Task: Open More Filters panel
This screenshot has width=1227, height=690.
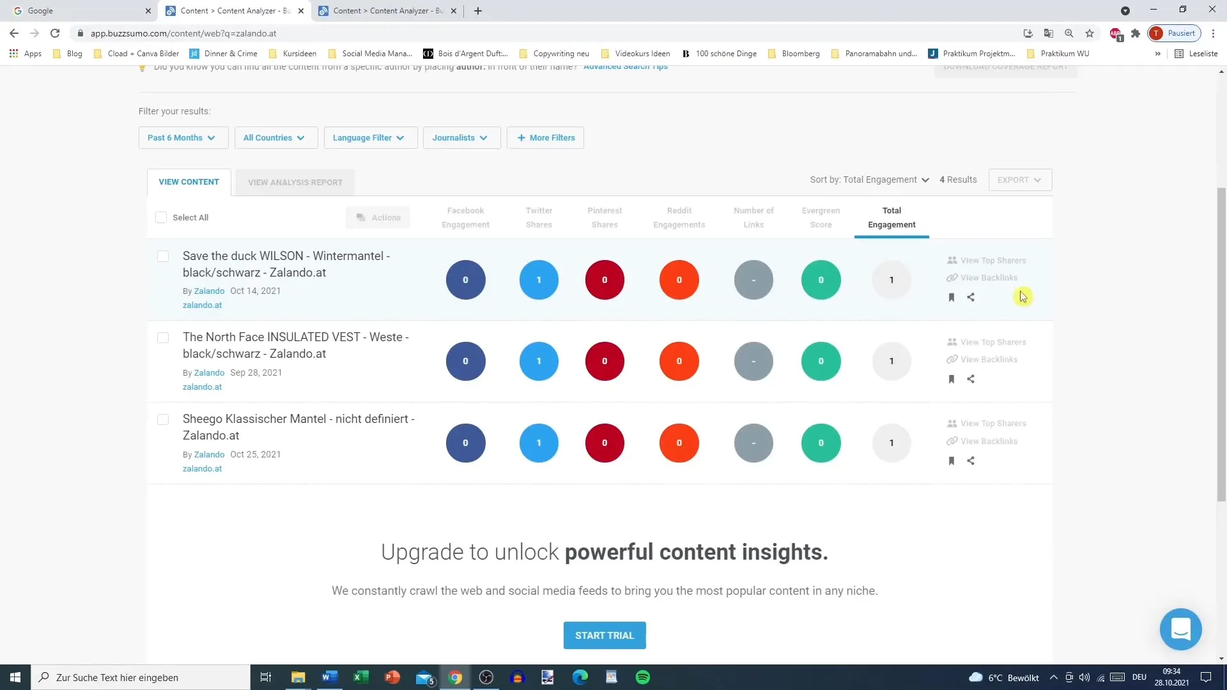Action: 546,138
